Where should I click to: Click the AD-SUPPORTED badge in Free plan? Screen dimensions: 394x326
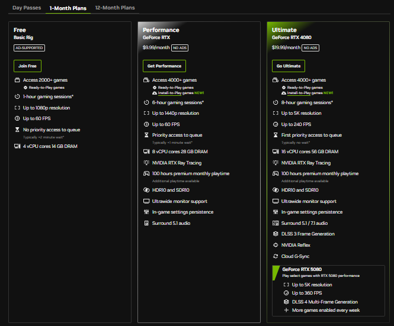pos(29,48)
